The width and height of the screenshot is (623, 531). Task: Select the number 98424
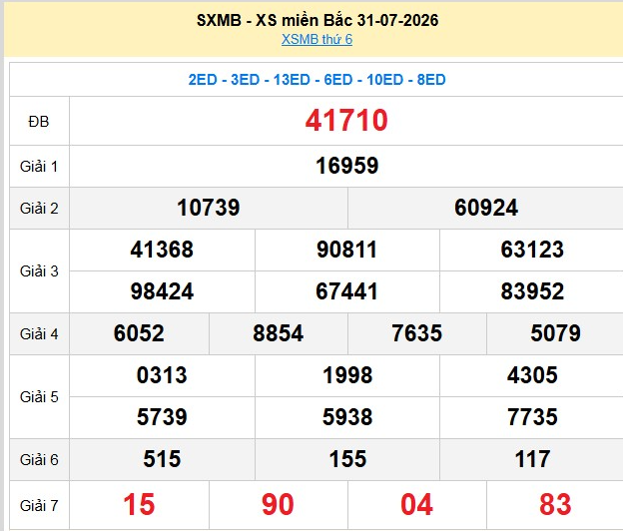(162, 291)
